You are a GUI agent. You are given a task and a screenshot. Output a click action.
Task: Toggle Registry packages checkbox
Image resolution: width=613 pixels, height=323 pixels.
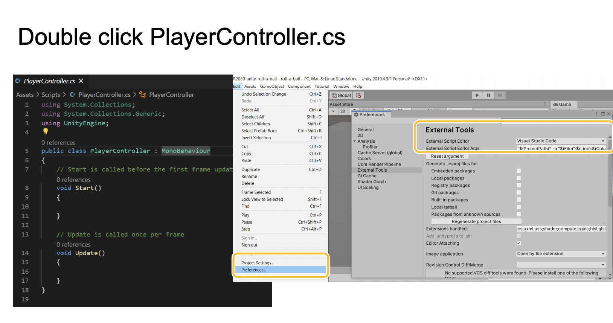coord(519,185)
